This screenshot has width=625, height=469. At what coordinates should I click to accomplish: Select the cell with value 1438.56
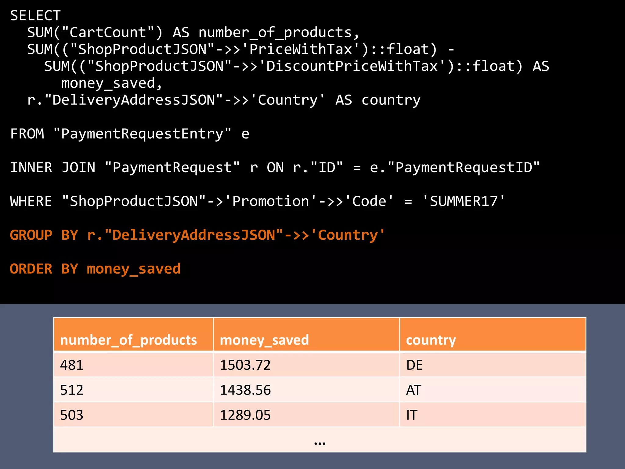point(306,390)
